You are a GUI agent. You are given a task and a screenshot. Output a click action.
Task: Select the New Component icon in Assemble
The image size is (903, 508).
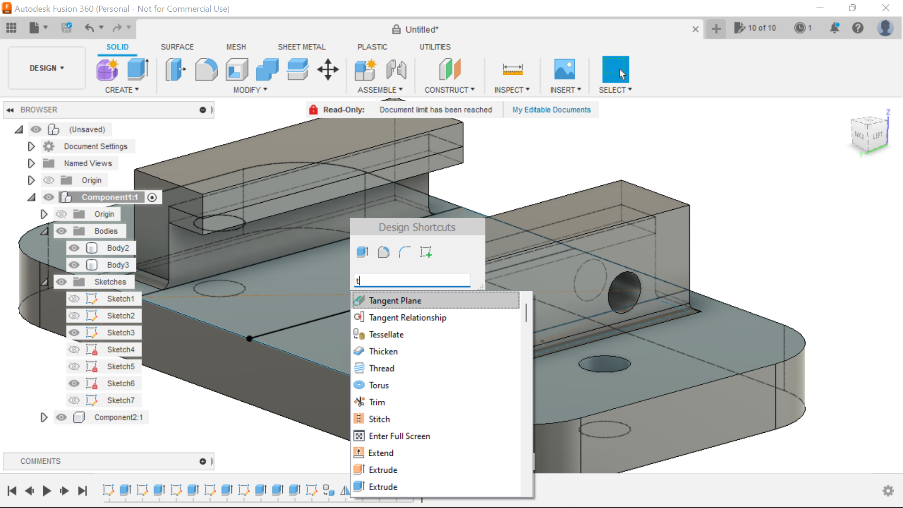pyautogui.click(x=365, y=70)
